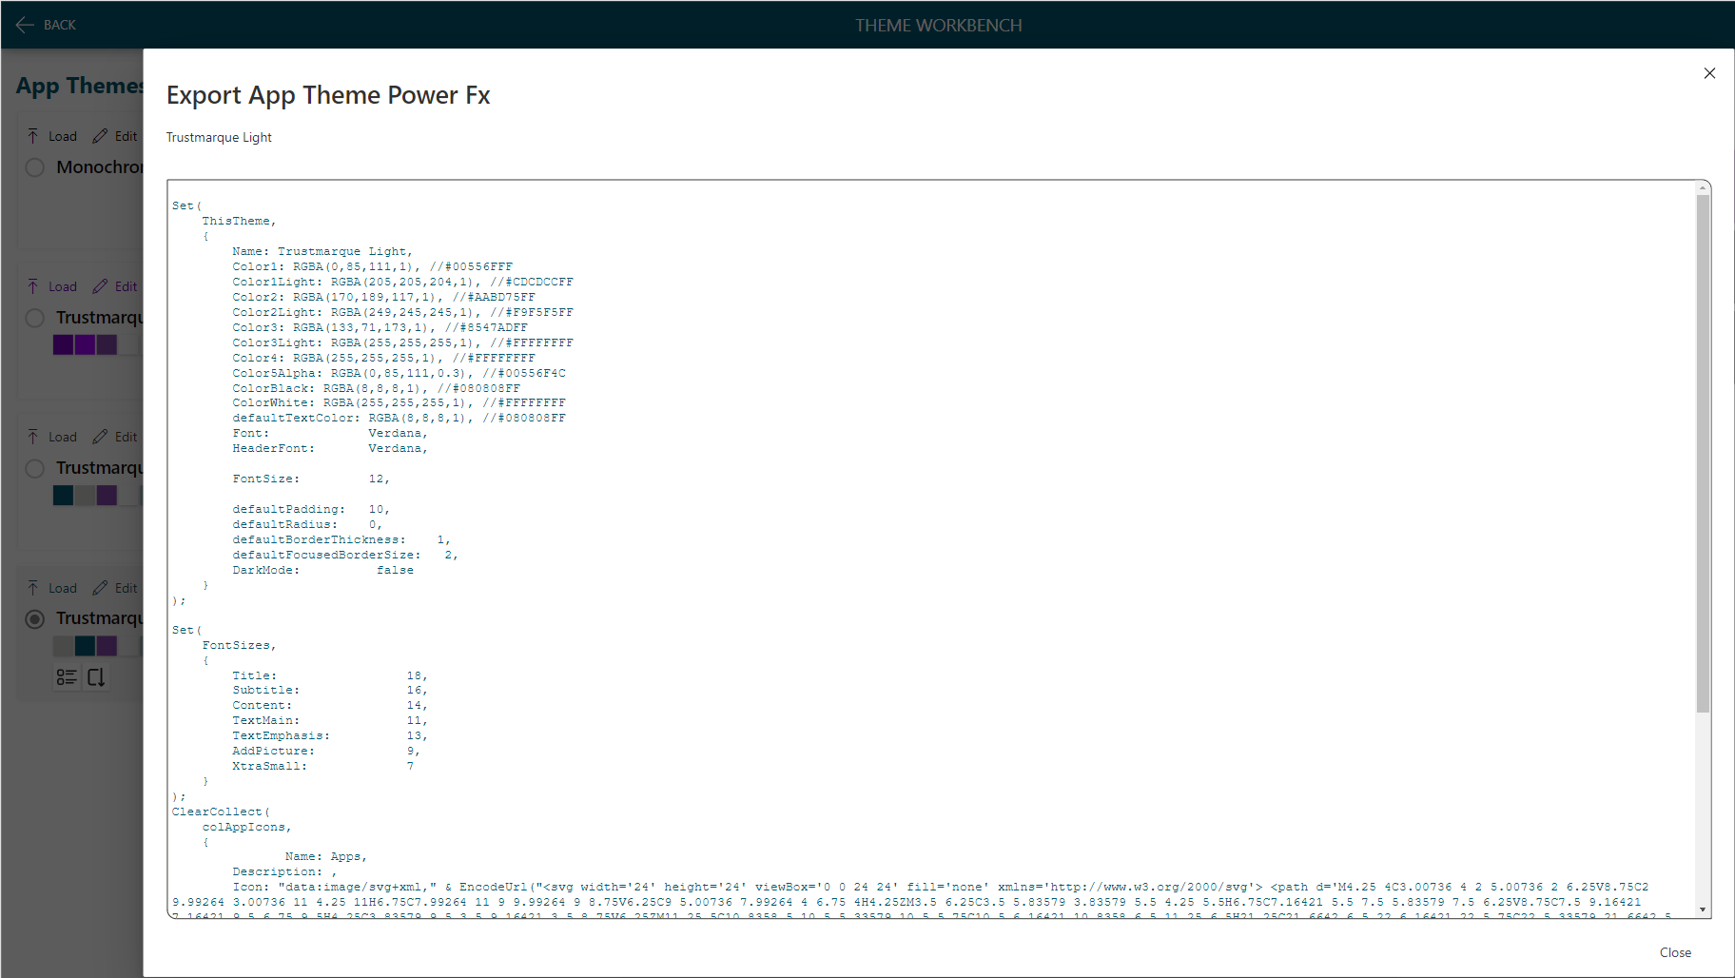Pick first purple swatch of purple Trustmarque theme

pos(63,344)
